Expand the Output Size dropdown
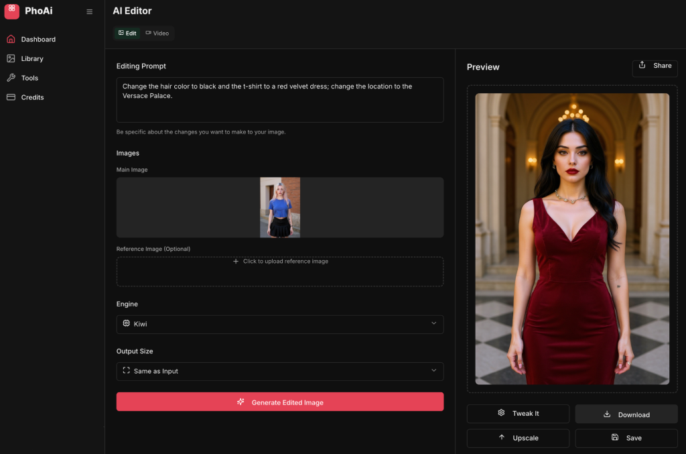Screen dimensions: 686x454 [x=279, y=371]
